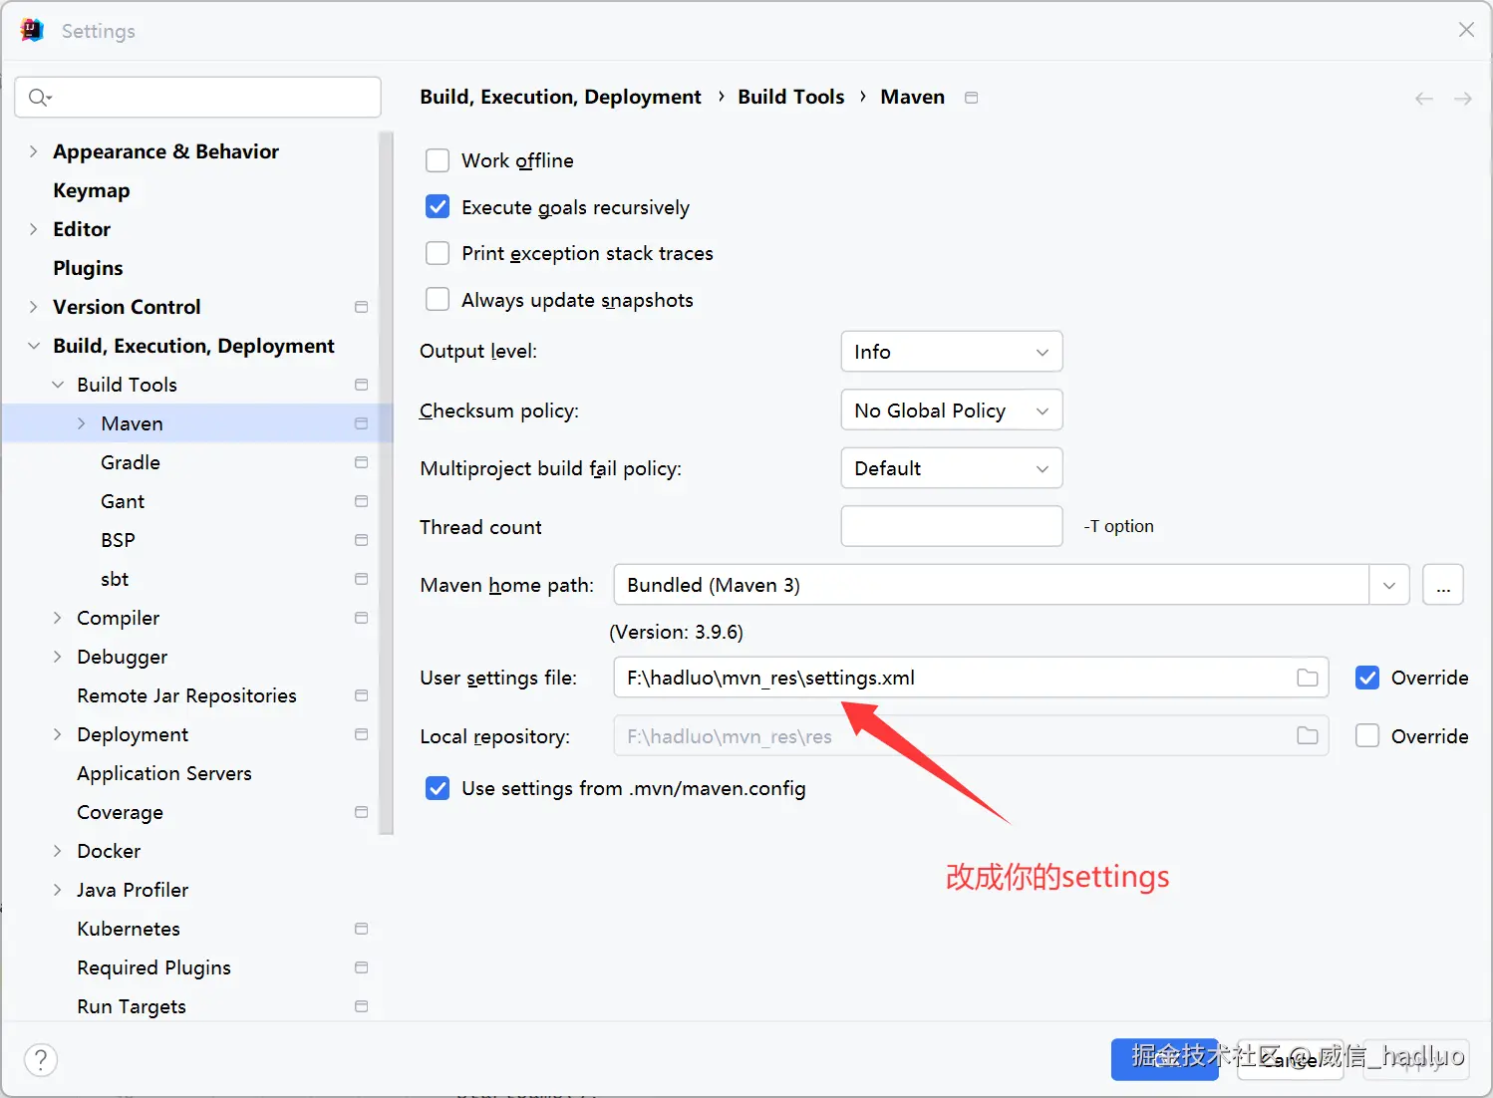Expand the Debugger node
1493x1098 pixels.
(57, 657)
